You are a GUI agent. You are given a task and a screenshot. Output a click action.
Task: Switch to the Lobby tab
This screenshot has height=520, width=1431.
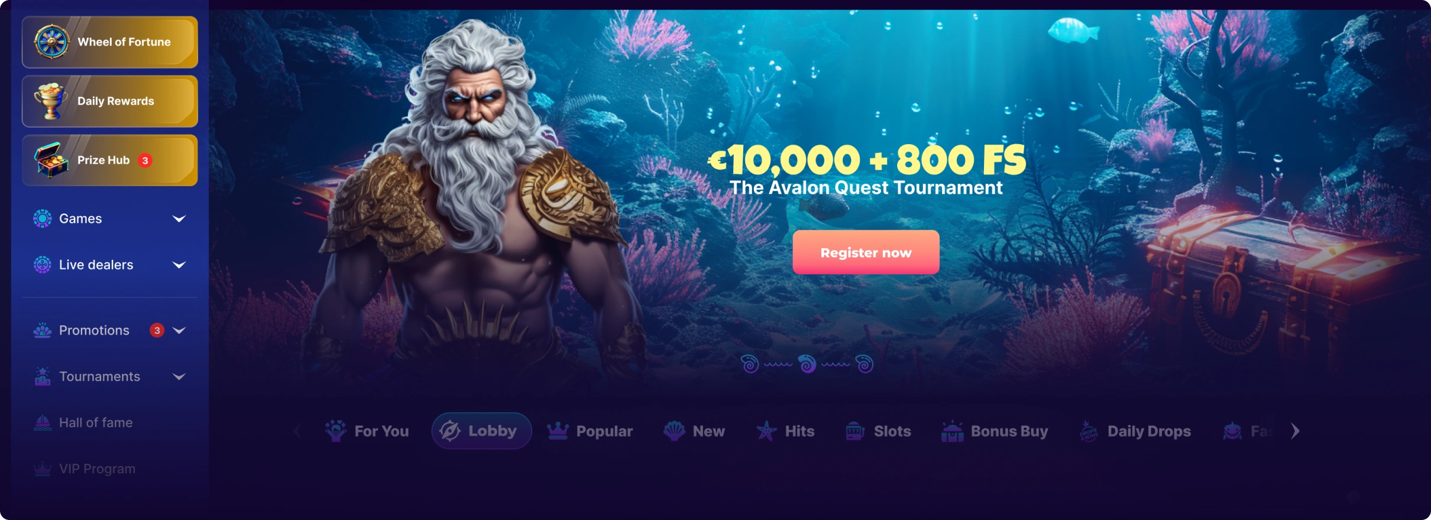click(481, 431)
